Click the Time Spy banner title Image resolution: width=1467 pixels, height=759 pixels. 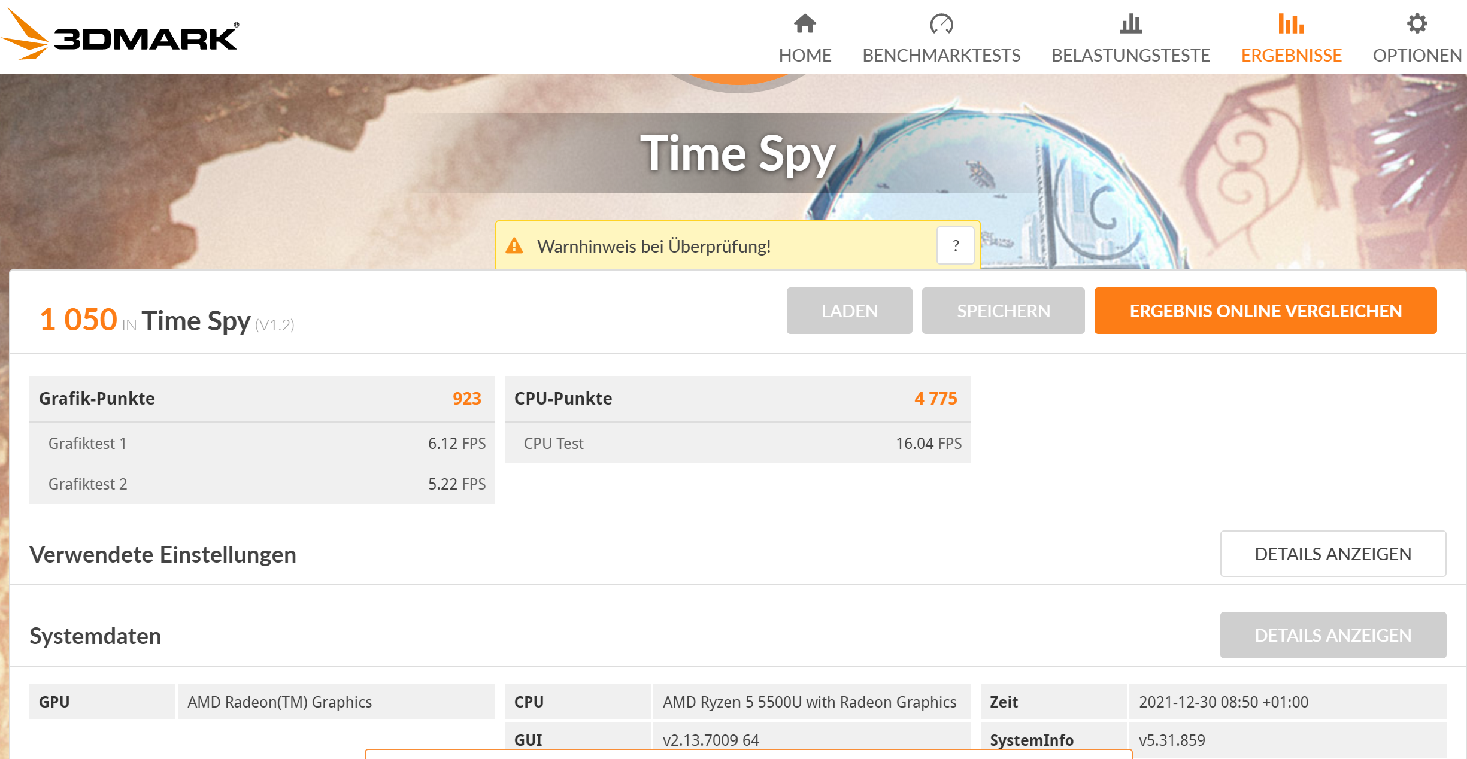pos(738,154)
